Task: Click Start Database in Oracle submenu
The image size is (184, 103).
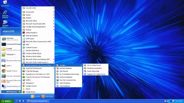Action: click(69, 83)
